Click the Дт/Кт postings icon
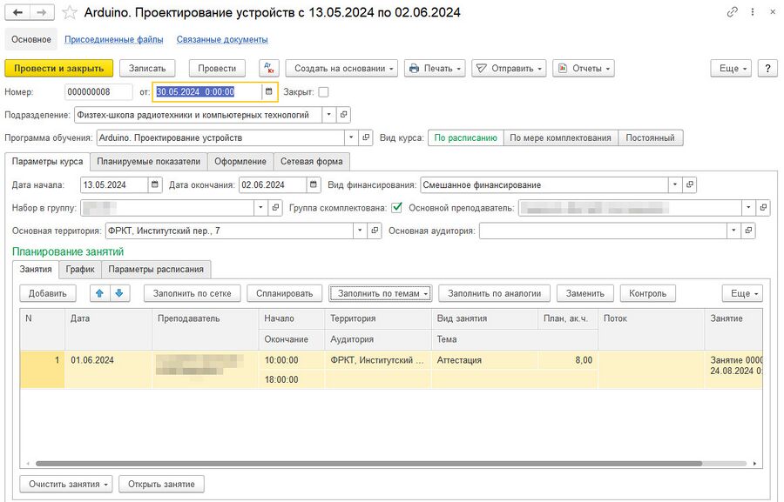 pos(269,69)
